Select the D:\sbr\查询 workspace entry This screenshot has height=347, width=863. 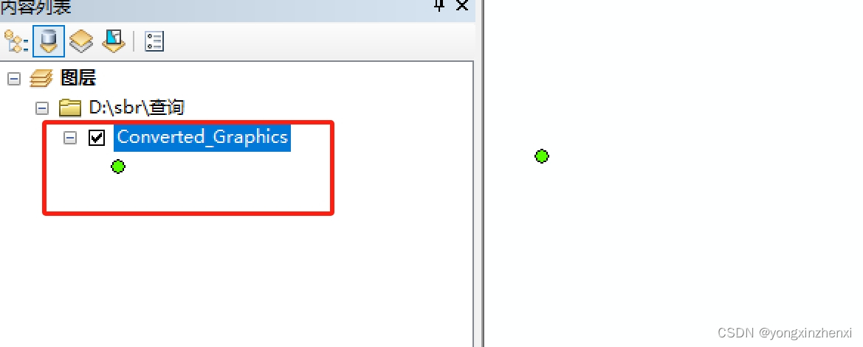click(x=136, y=107)
